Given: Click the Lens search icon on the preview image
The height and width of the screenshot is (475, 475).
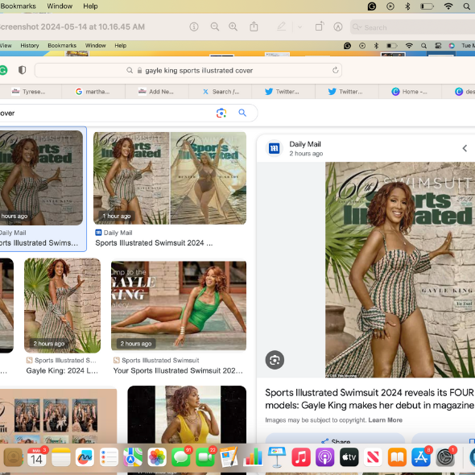Looking at the screenshot, I should pos(275,360).
